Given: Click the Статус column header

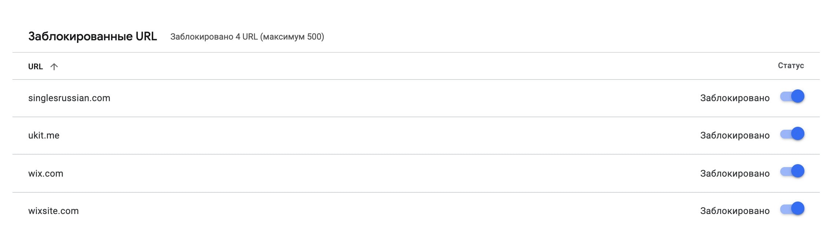Looking at the screenshot, I should click(790, 66).
